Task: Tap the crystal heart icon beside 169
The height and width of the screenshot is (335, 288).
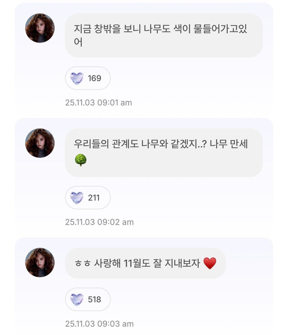Action: click(x=77, y=78)
